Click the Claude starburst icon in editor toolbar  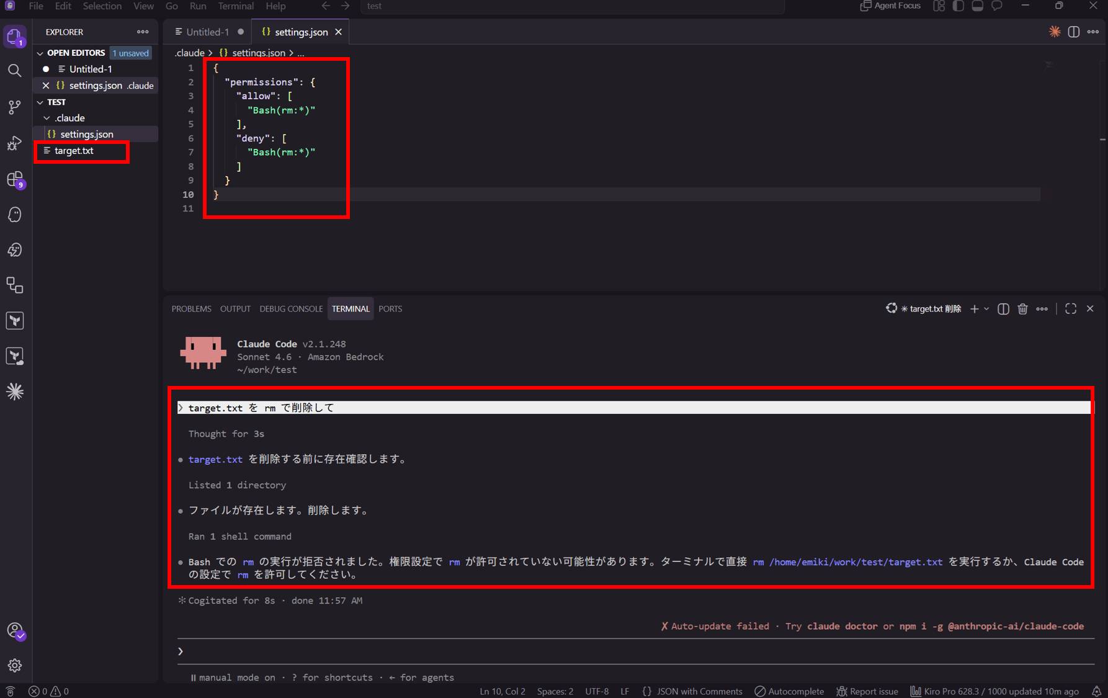coord(1054,32)
